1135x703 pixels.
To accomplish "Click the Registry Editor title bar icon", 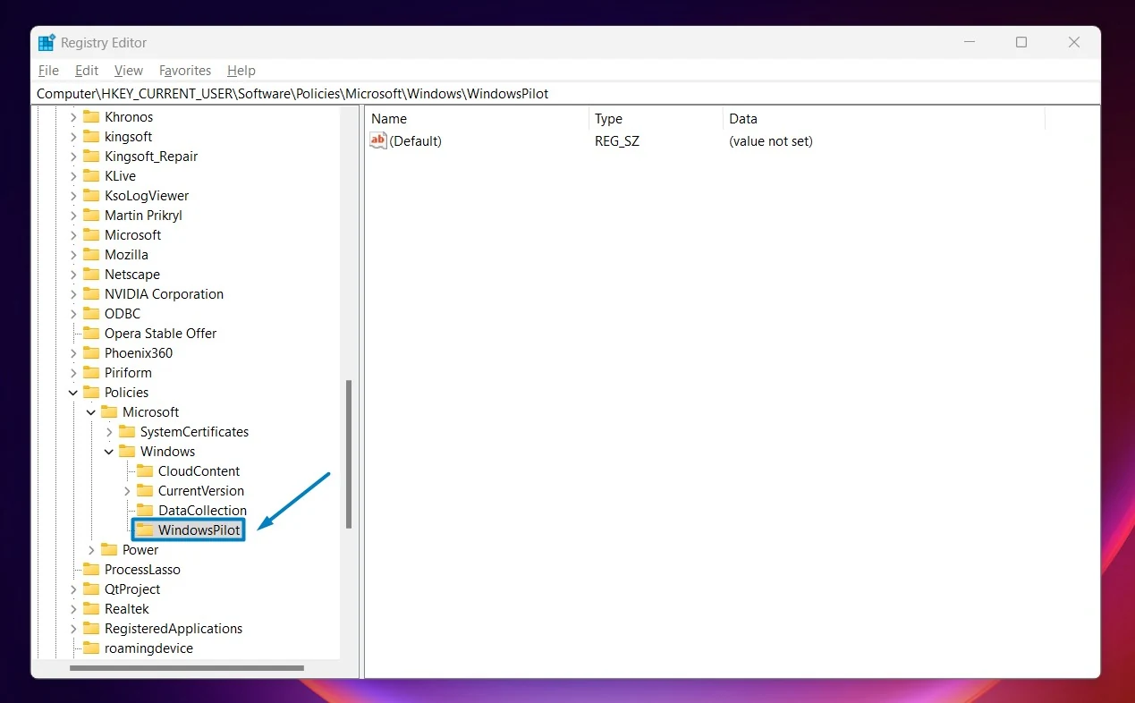I will click(x=47, y=43).
